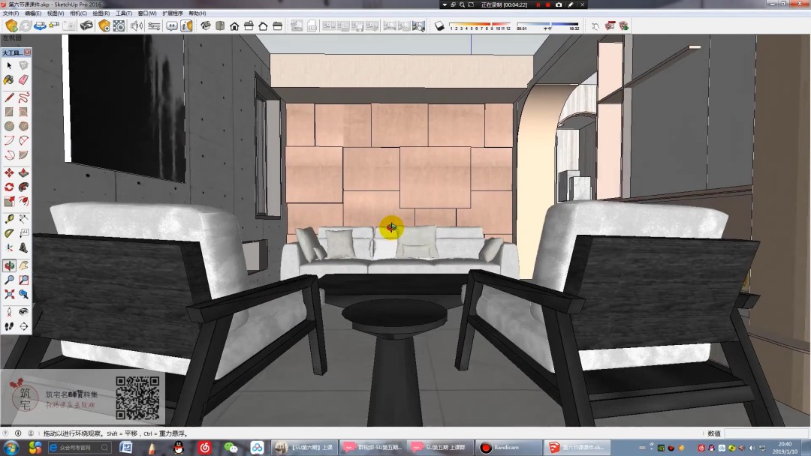Open the 工具(T) menu
The width and height of the screenshot is (811, 456).
tap(124, 13)
